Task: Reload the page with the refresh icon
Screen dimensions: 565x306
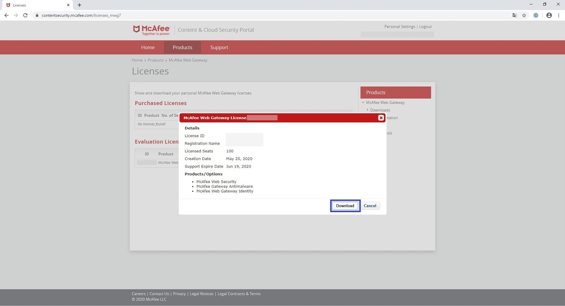Action: click(25, 15)
